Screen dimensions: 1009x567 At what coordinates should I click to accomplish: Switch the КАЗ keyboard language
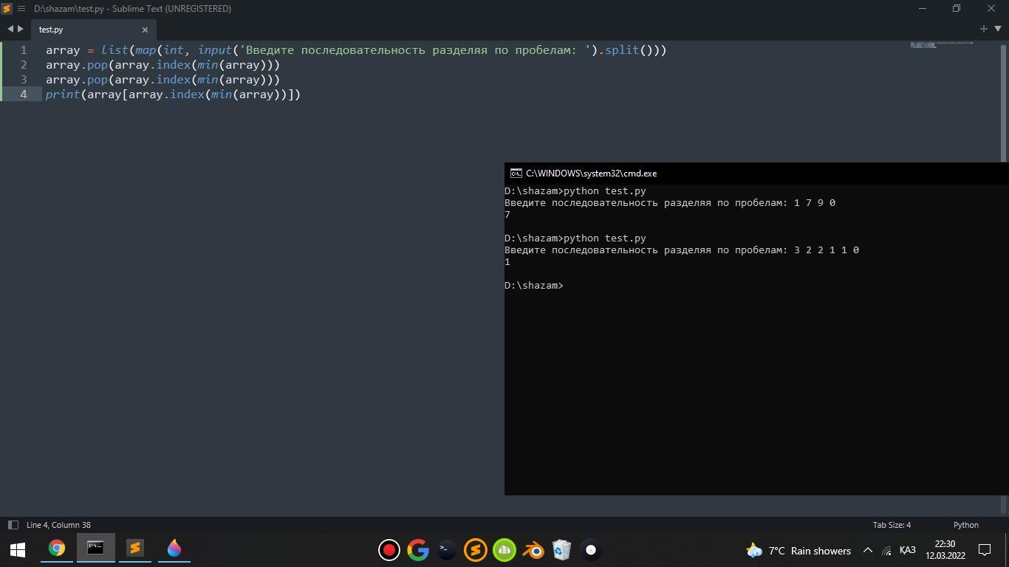(908, 550)
